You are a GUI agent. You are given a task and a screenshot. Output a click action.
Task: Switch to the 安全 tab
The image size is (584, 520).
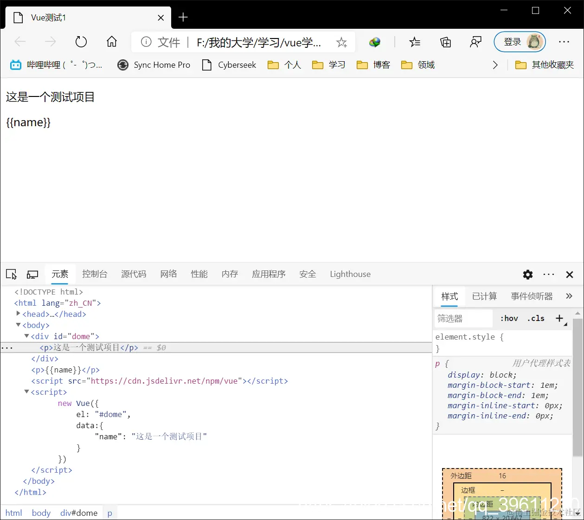tap(308, 274)
